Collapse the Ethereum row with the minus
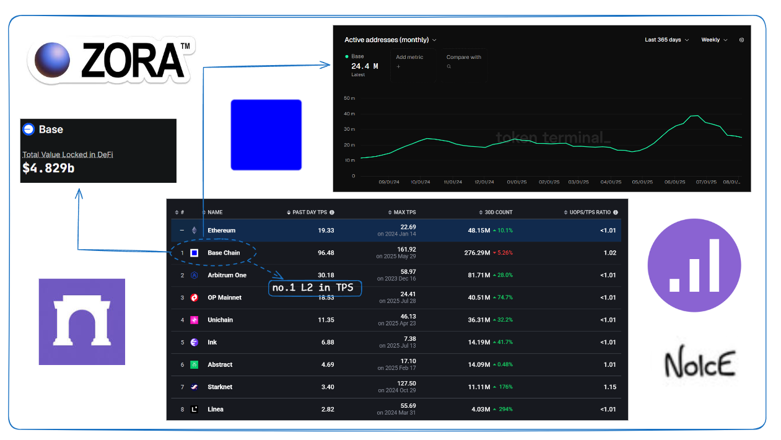Image resolution: width=781 pixels, height=440 pixels. coord(181,230)
